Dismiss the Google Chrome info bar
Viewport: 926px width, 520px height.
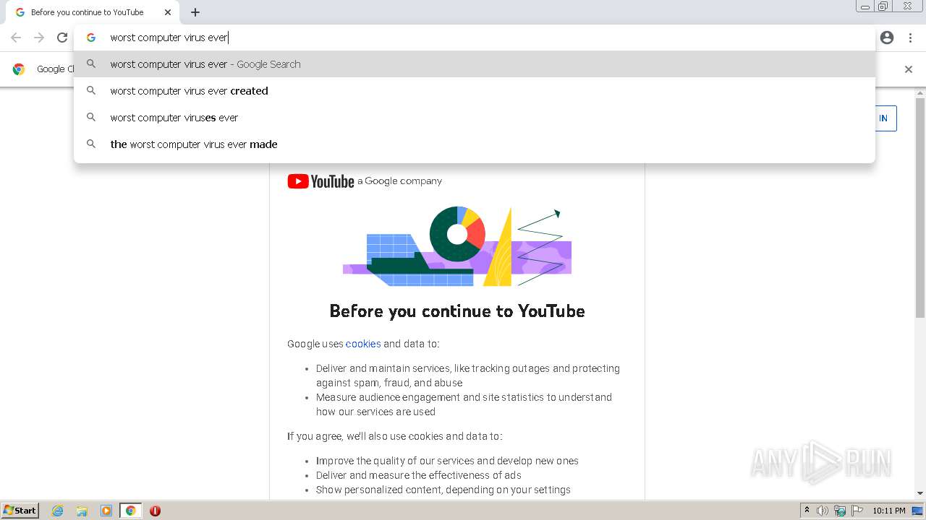click(x=909, y=69)
